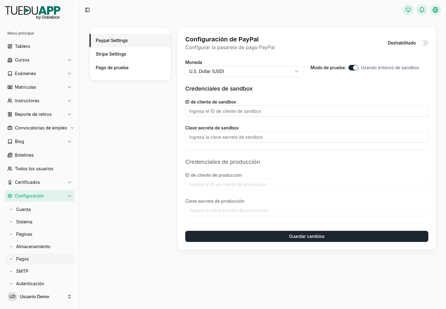Open the Moneda currency dropdown

[x=244, y=71]
